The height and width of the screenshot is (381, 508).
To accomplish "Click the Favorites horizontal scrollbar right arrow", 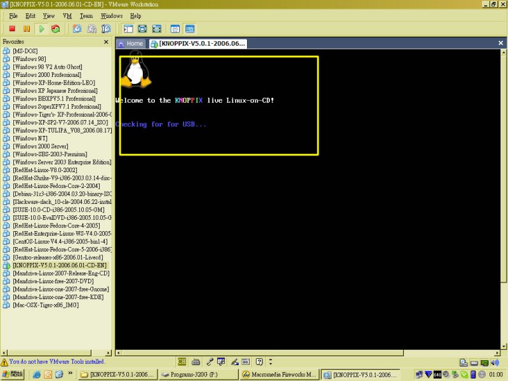I will click(x=109, y=353).
